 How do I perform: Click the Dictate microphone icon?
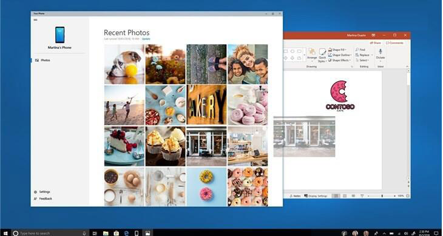click(x=380, y=51)
